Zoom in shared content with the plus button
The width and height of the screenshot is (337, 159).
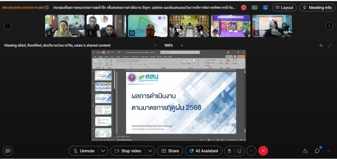coord(182,45)
